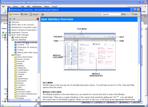Click the new document icon in background toolbar
Screen dimensions: 148x107
point(4,12)
